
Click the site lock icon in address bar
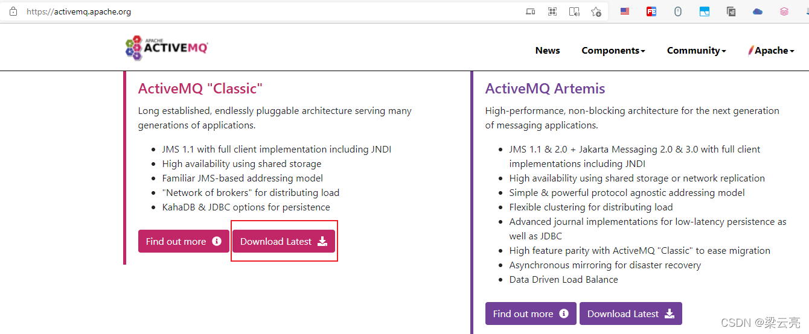tap(13, 11)
